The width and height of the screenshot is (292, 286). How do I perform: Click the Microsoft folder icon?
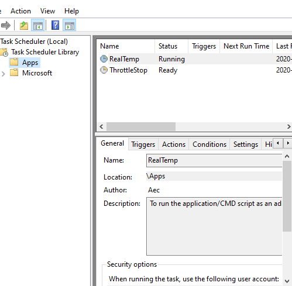pyautogui.click(x=14, y=73)
